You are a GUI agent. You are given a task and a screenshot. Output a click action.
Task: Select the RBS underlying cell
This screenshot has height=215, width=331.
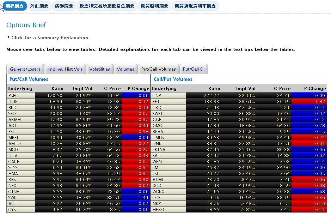coord(21,179)
